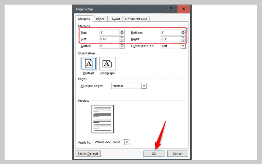Select the Landscape orientation icon
262x164 pixels.
107,64
